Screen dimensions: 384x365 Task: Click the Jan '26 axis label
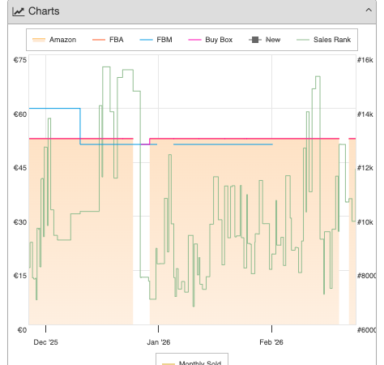click(159, 342)
